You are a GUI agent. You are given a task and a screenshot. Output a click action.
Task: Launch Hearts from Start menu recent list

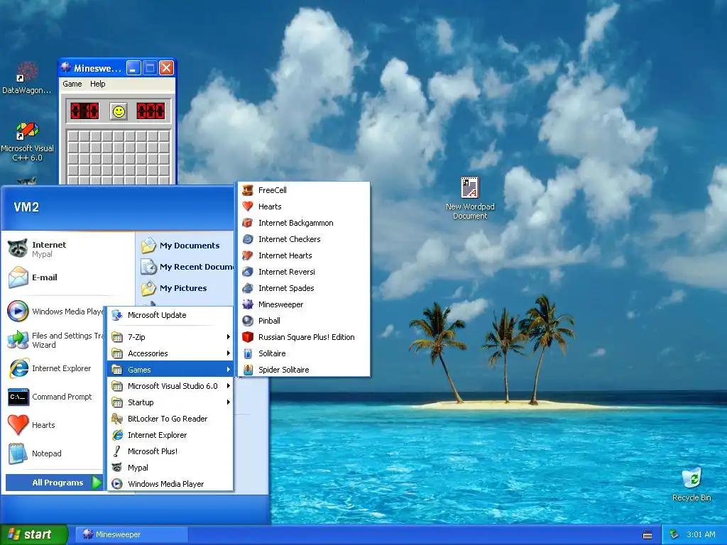coord(55,425)
